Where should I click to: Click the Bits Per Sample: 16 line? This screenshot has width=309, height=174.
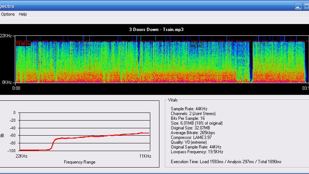pos(188,118)
